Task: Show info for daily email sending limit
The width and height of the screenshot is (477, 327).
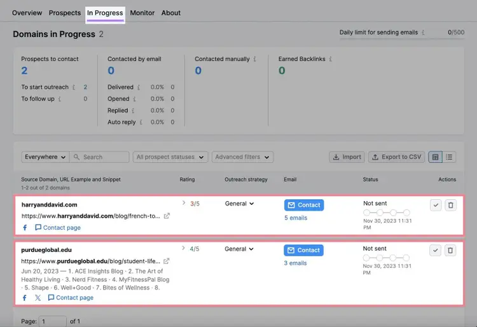Action: click(423, 32)
